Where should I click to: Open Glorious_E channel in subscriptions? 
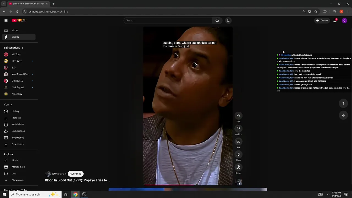[19, 81]
